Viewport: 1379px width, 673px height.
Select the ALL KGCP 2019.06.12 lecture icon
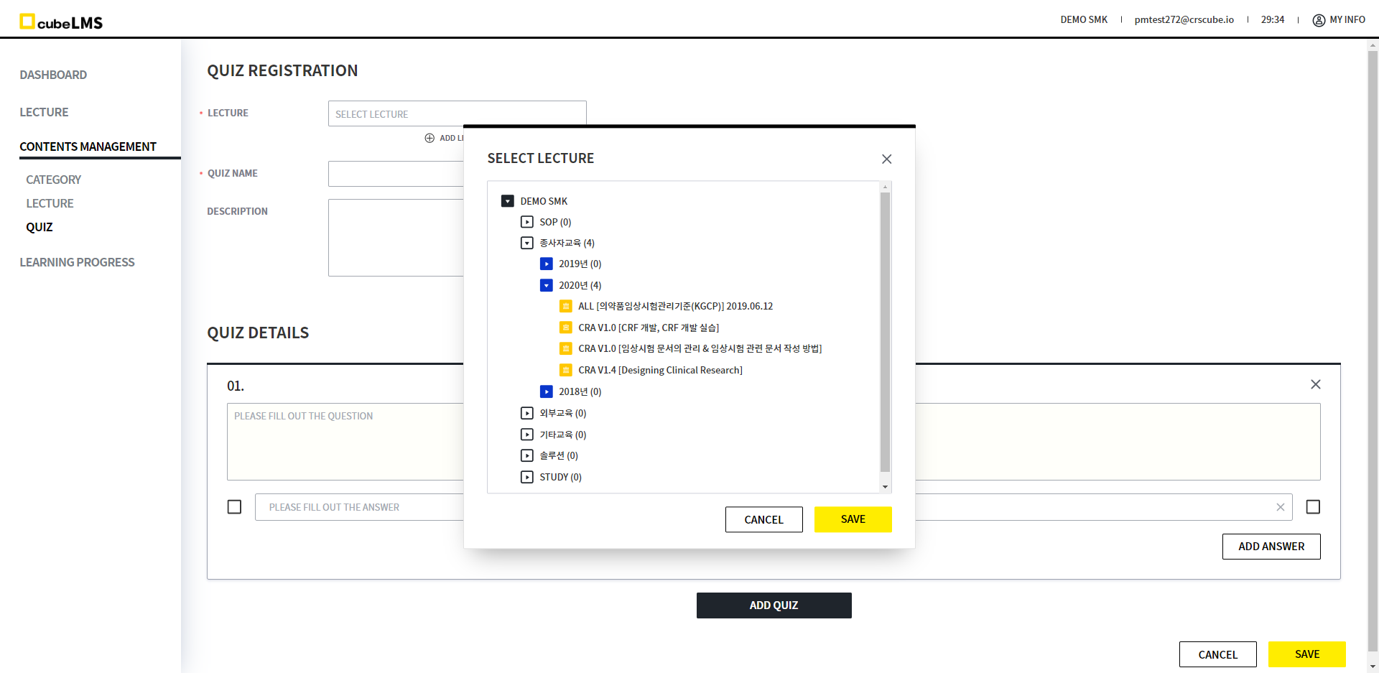coord(566,307)
